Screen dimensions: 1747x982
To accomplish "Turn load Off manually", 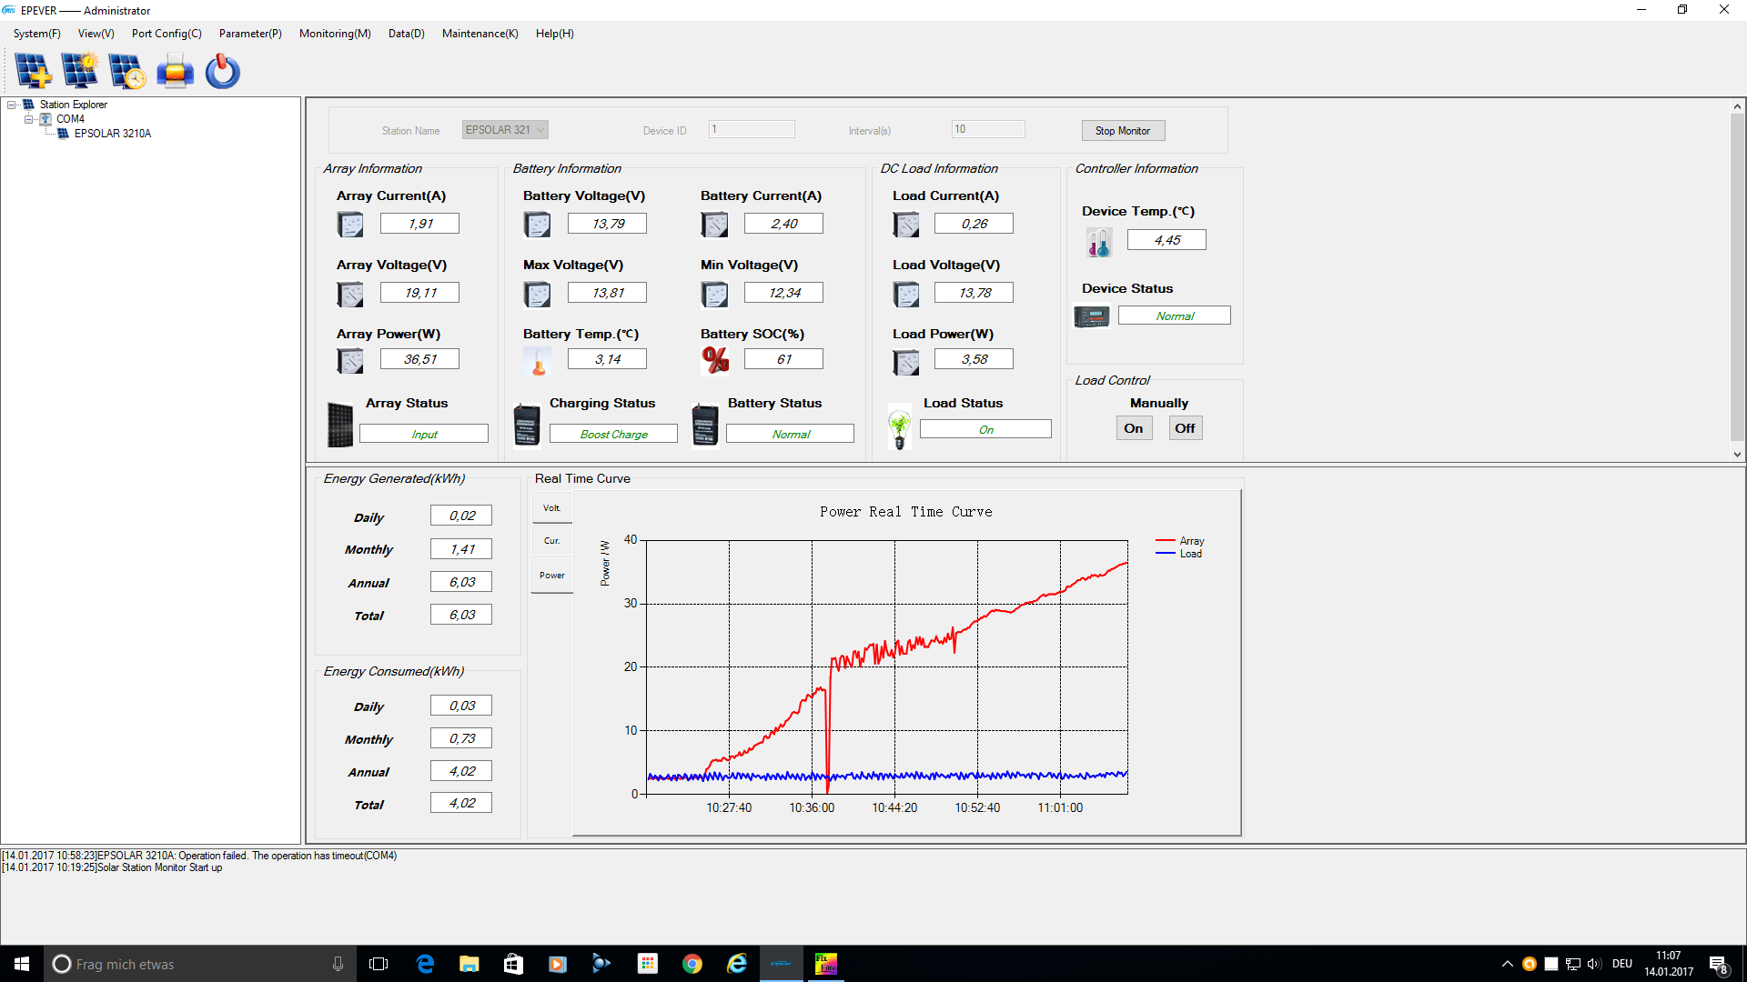I will [x=1185, y=428].
